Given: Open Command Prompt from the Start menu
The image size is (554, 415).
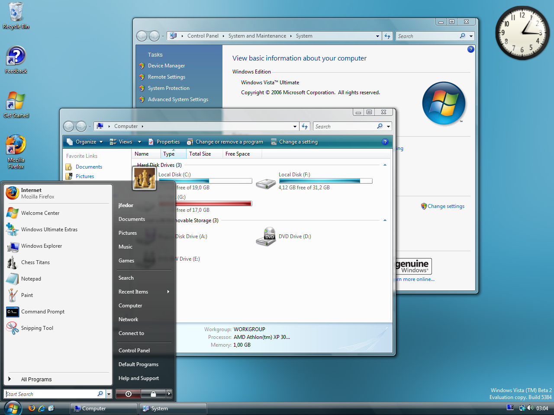Looking at the screenshot, I should pyautogui.click(x=58, y=312).
